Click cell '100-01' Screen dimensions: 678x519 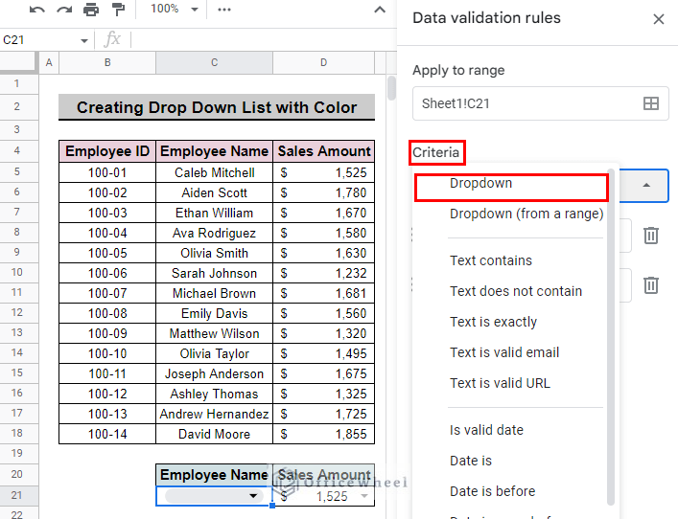coord(107,172)
